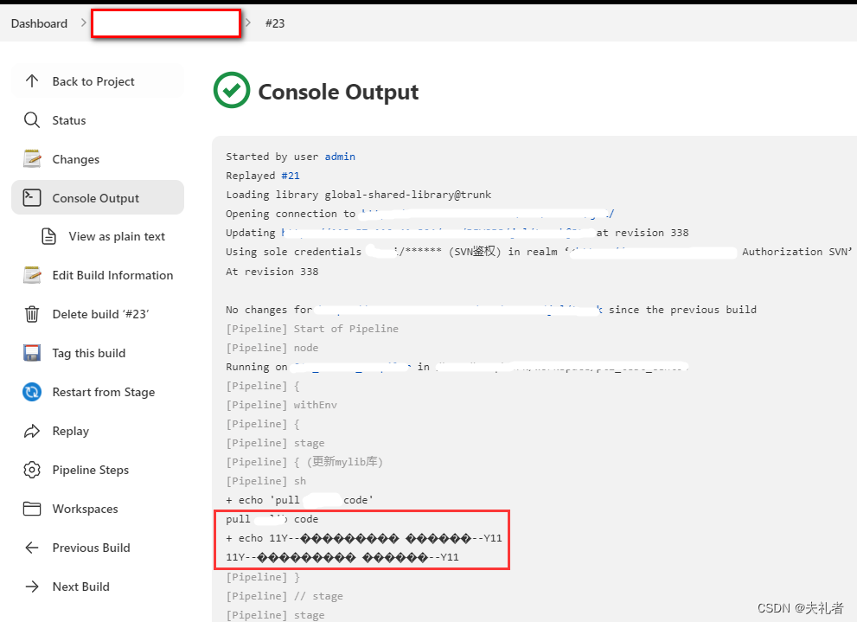Screen dimensions: 857x622
Task: Click the trash can icon for Delete build '#23'
Action: (x=32, y=314)
